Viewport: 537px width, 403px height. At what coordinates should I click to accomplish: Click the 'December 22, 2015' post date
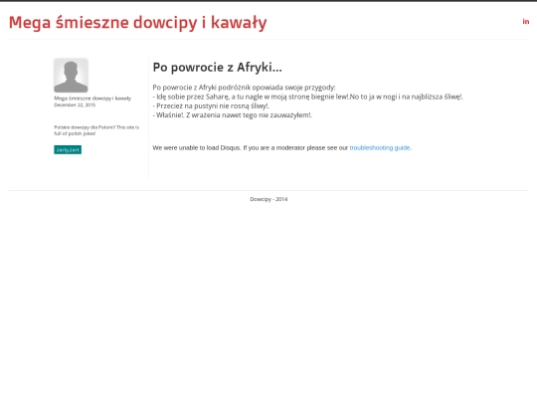pyautogui.click(x=75, y=104)
